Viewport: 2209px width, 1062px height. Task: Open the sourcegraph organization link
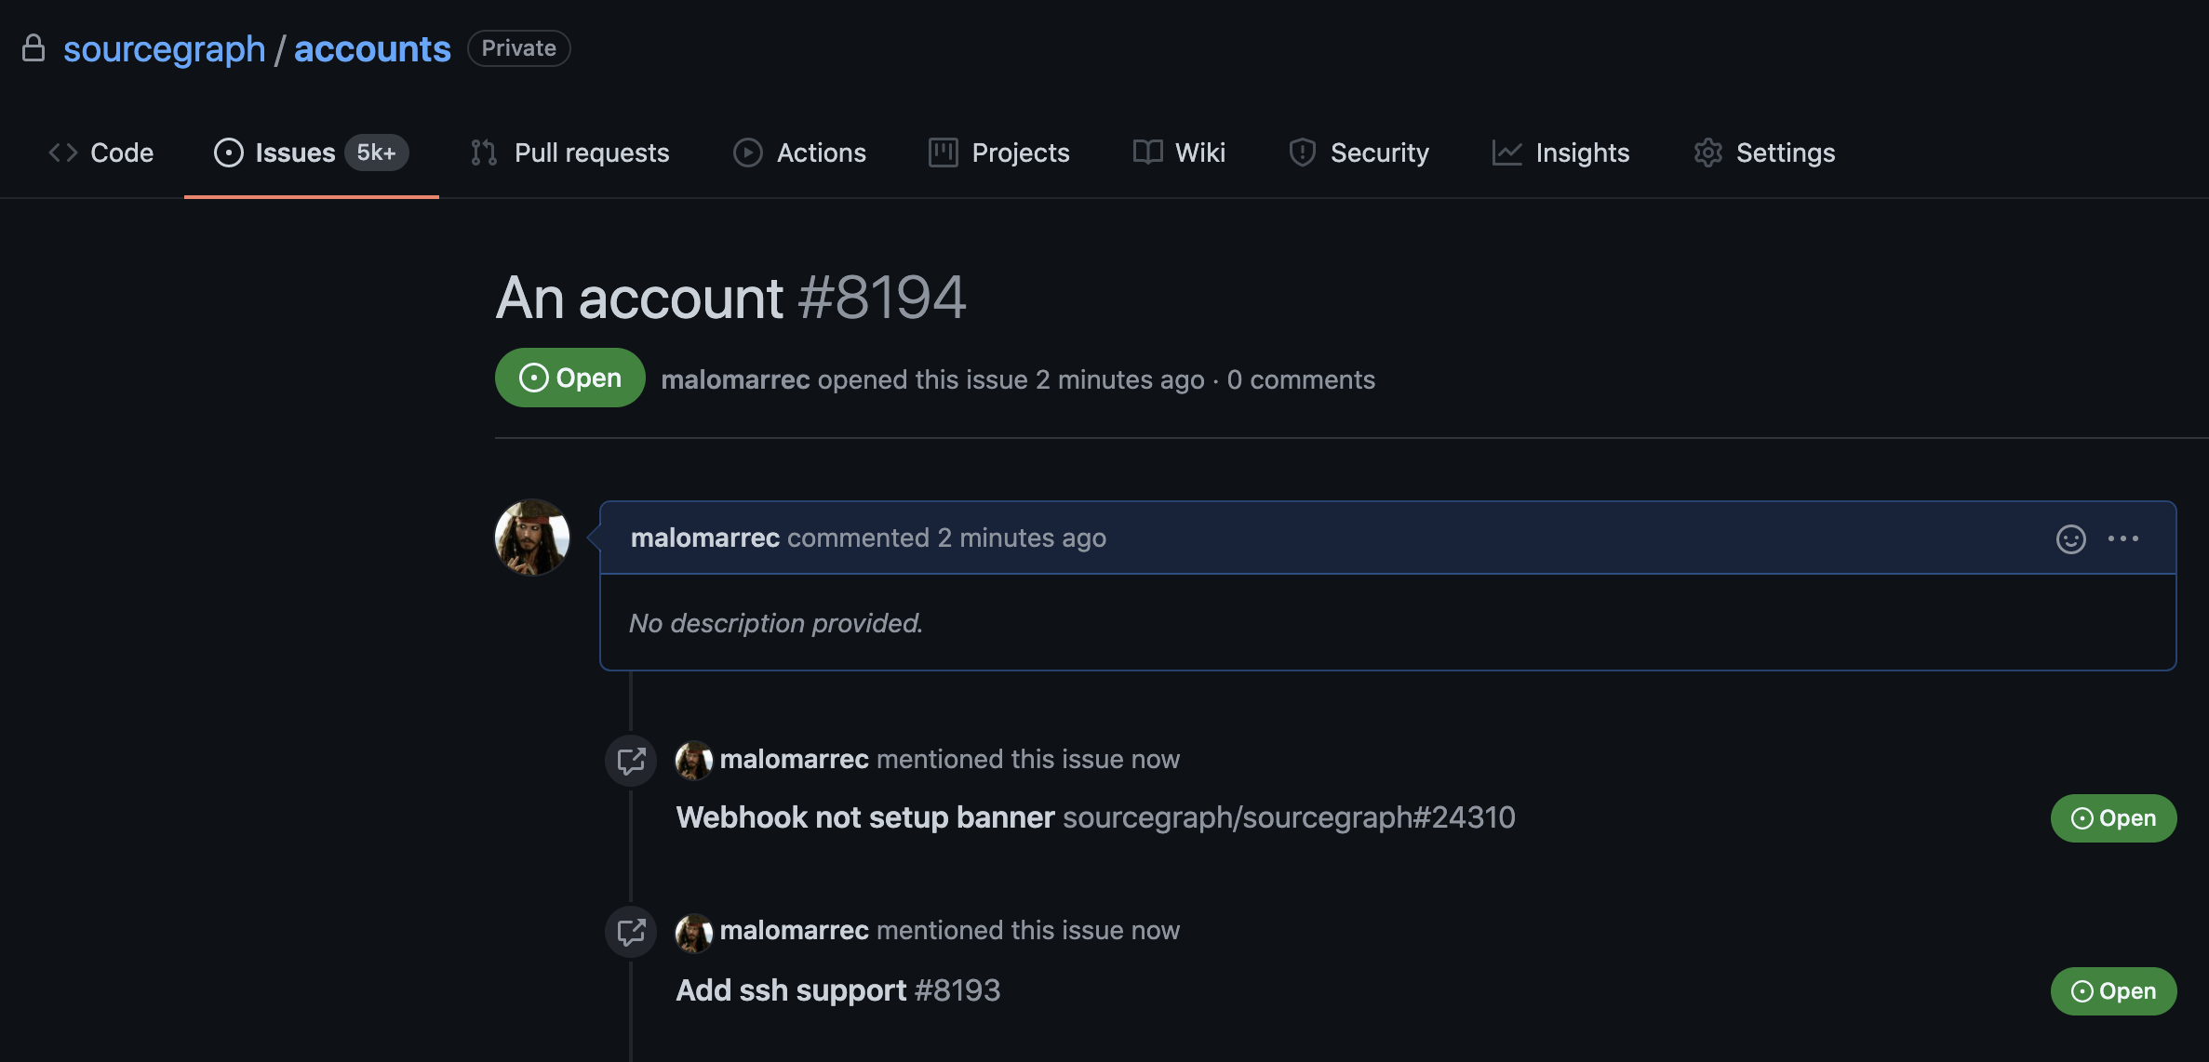(x=164, y=48)
